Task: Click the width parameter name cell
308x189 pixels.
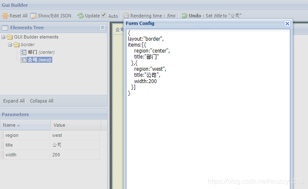Action: pyautogui.click(x=26, y=155)
